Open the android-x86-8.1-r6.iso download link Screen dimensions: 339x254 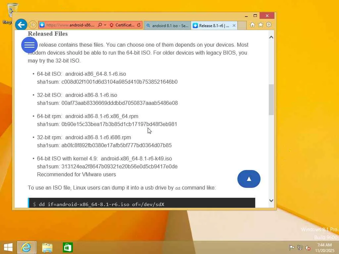(x=91, y=95)
